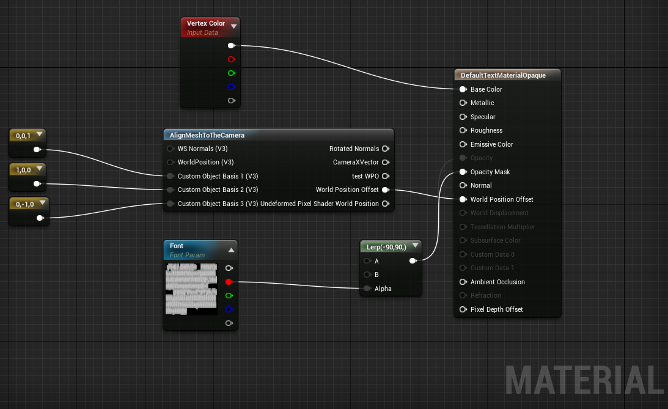Click the Pixel Depth Offset input pin

pos(463,309)
